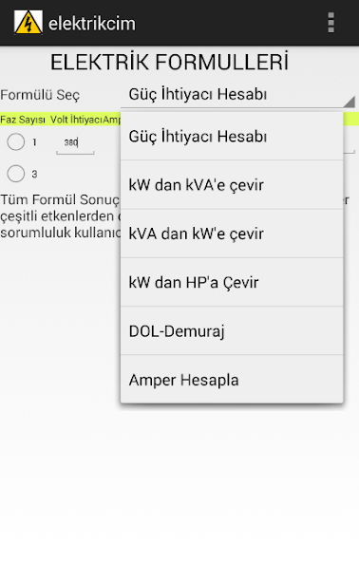
Task: Select the 1 phase radio button
Action: (16, 142)
